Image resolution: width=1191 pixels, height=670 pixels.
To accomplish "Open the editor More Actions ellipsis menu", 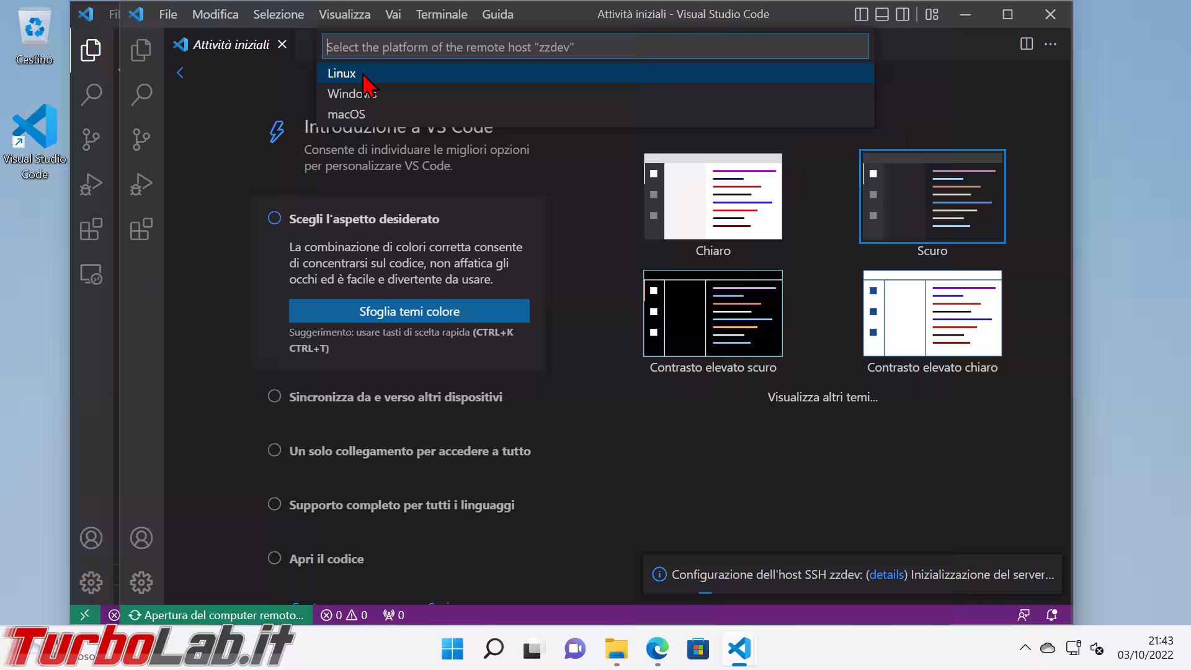I will tap(1050, 44).
